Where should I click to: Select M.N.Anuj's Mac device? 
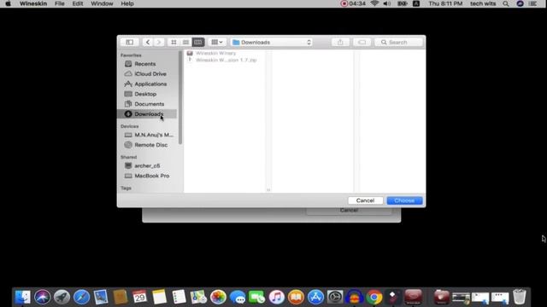pos(150,135)
